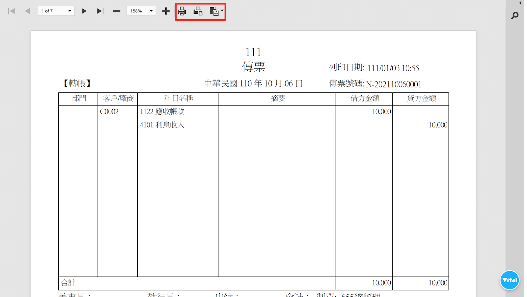This screenshot has width=527, height=297.
Task: Select the 4101 利息收入 account entry
Action: click(162, 125)
